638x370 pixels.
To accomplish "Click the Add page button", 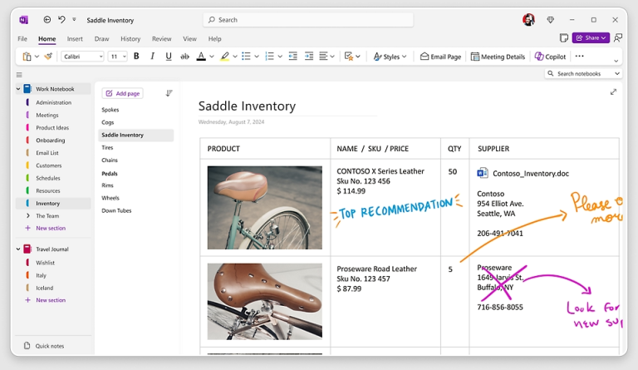I will 122,94.
